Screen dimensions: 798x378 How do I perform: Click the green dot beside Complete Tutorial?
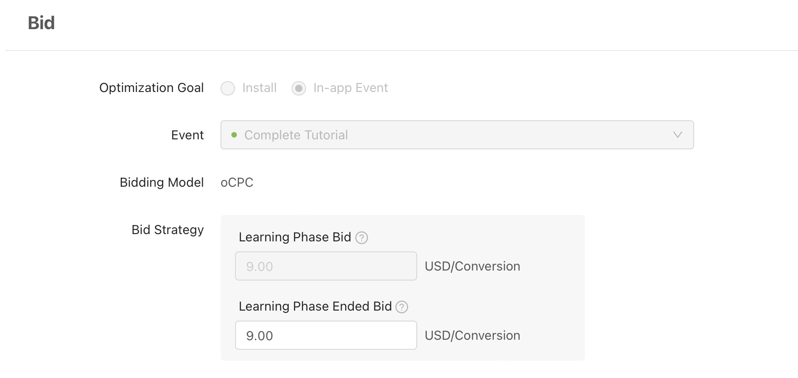point(234,135)
